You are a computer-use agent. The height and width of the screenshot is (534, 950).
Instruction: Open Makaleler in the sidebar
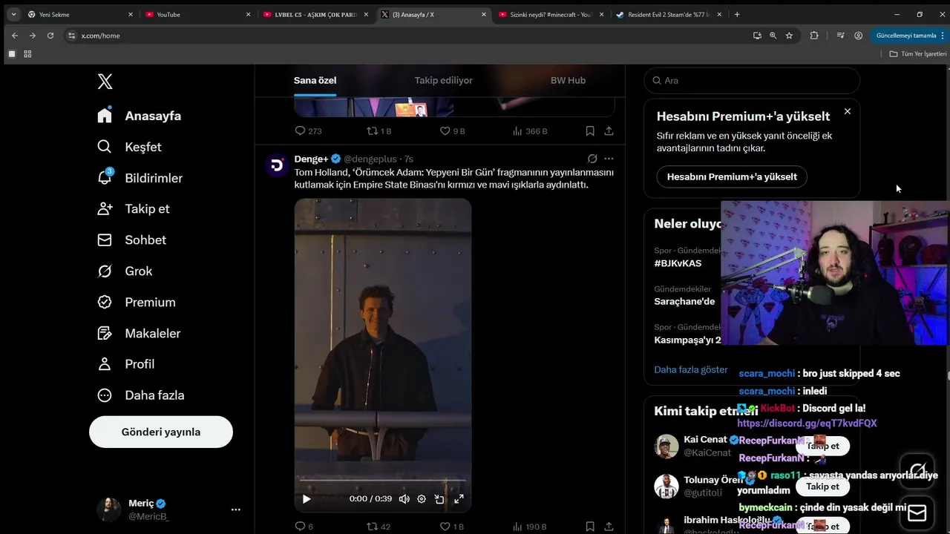(x=139, y=333)
